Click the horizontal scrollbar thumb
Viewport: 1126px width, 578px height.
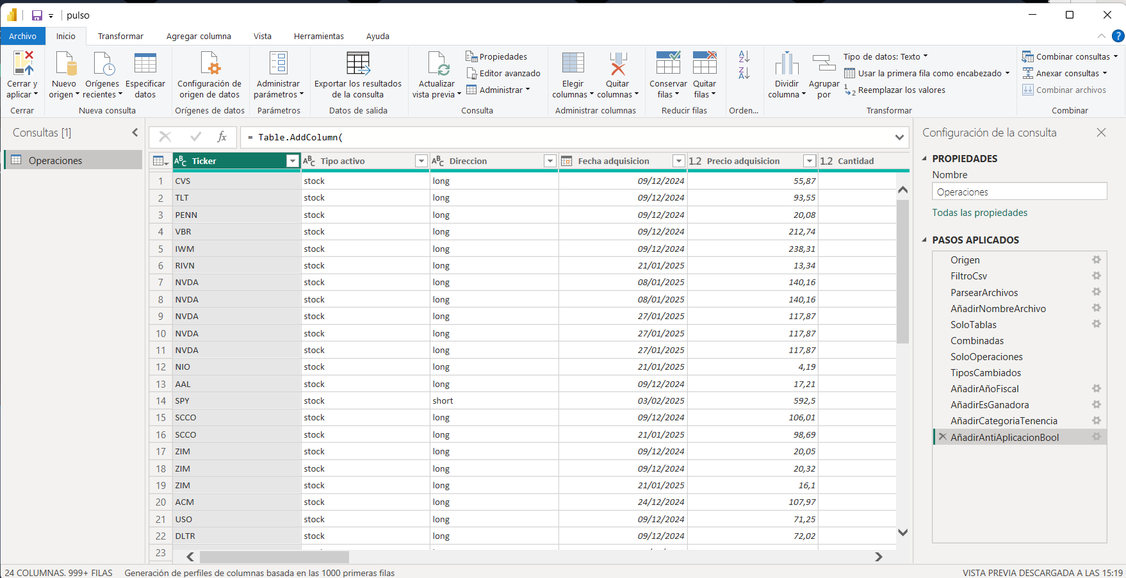[274, 557]
